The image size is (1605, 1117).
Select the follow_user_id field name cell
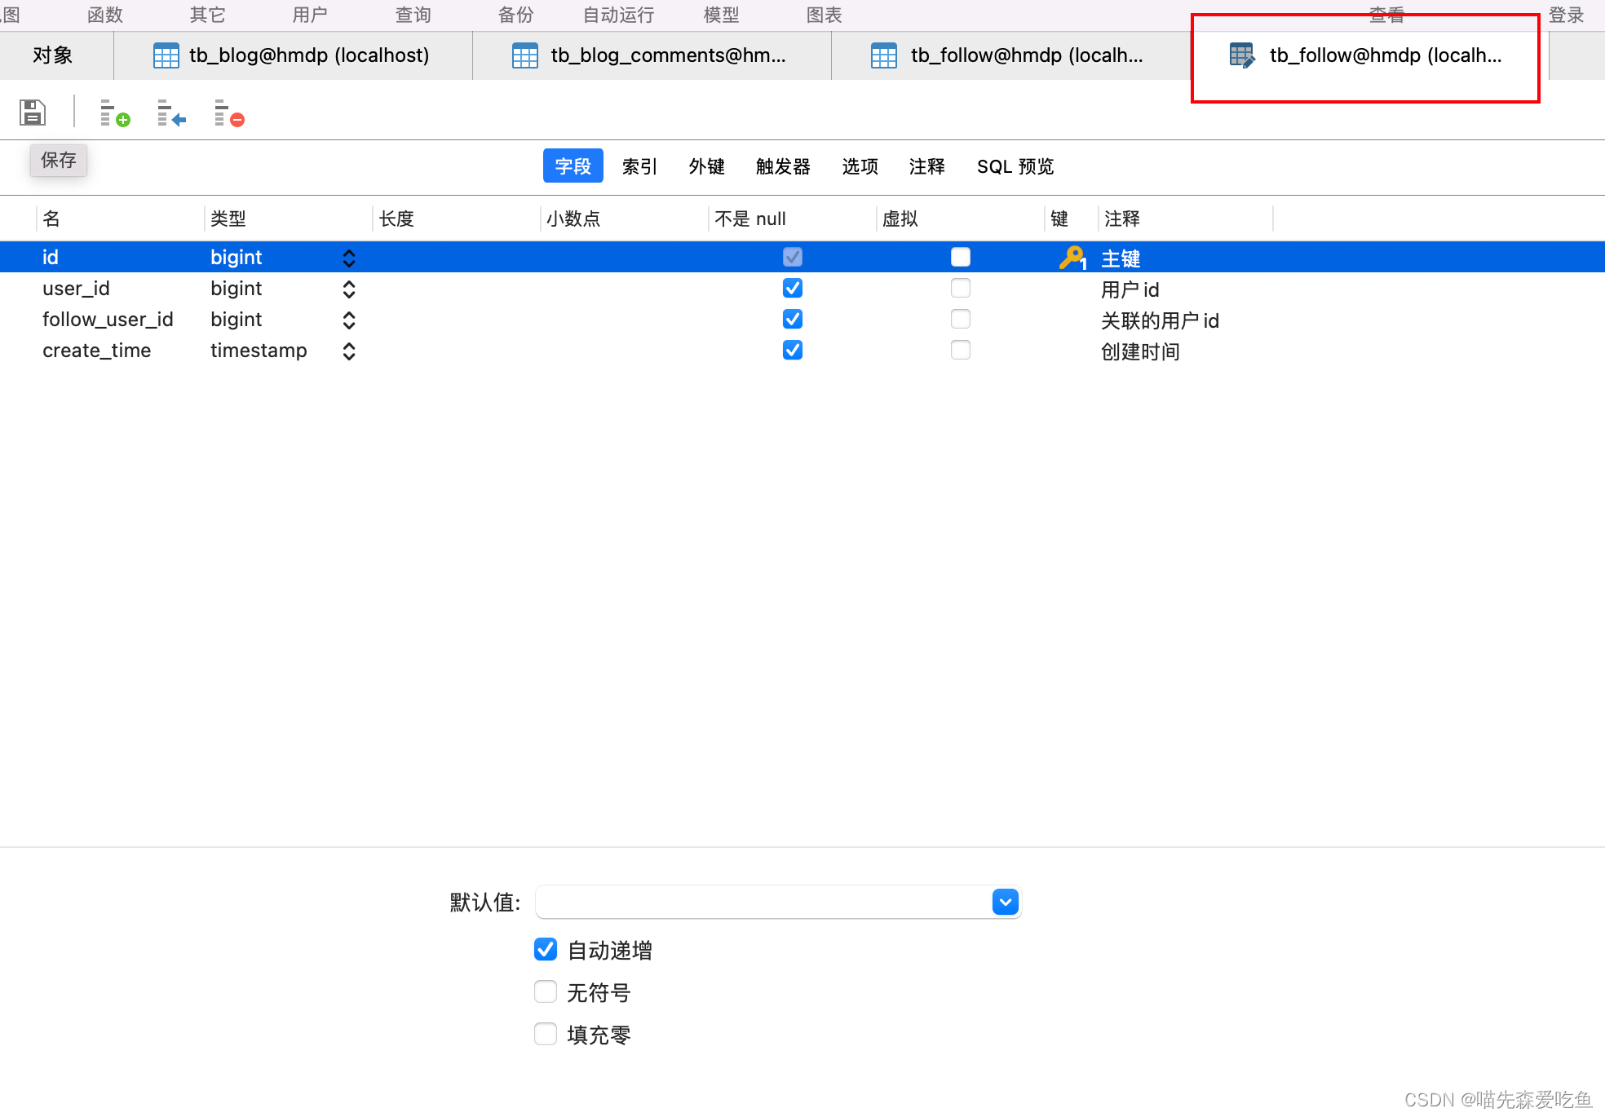[x=108, y=320]
